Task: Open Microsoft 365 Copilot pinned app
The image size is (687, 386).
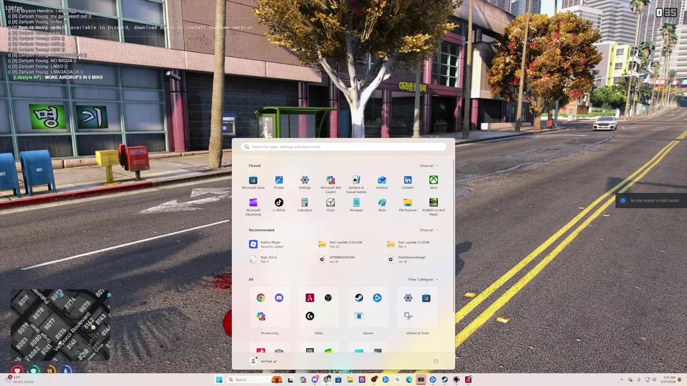Action: [330, 184]
